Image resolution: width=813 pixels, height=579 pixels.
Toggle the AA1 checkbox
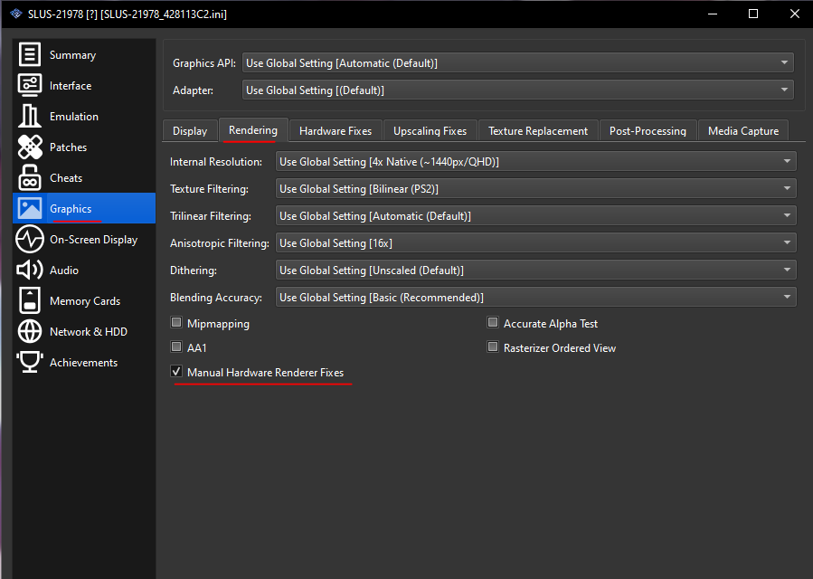(x=176, y=347)
